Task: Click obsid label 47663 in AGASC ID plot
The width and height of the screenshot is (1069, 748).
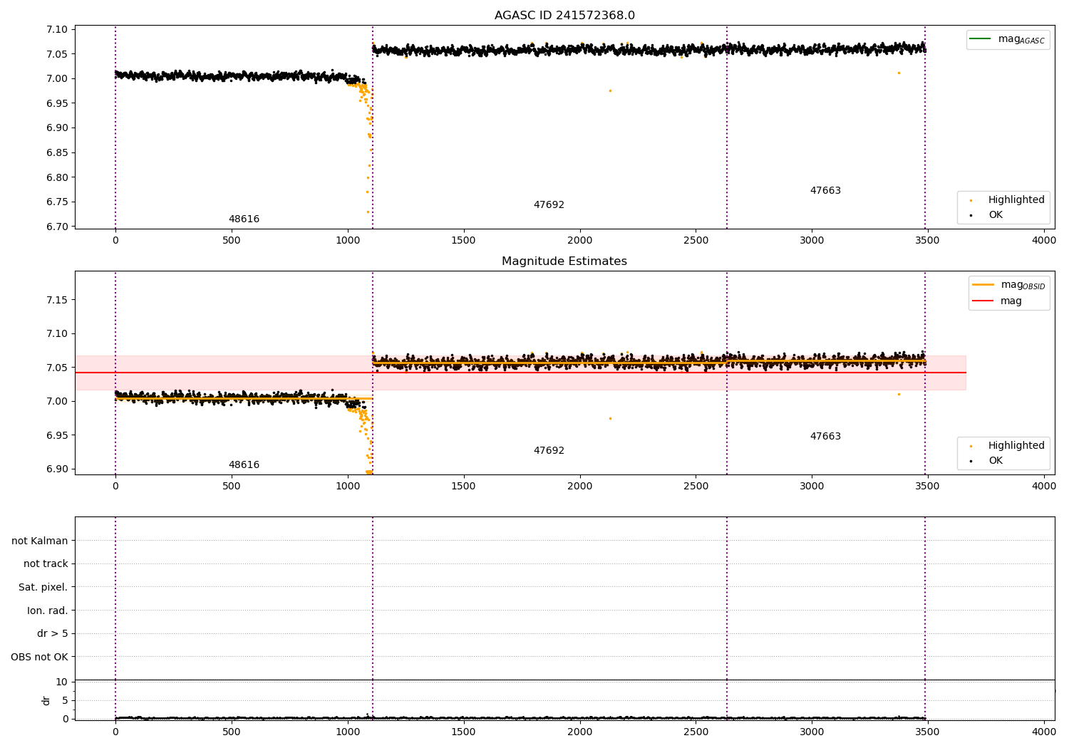Action: click(x=825, y=190)
